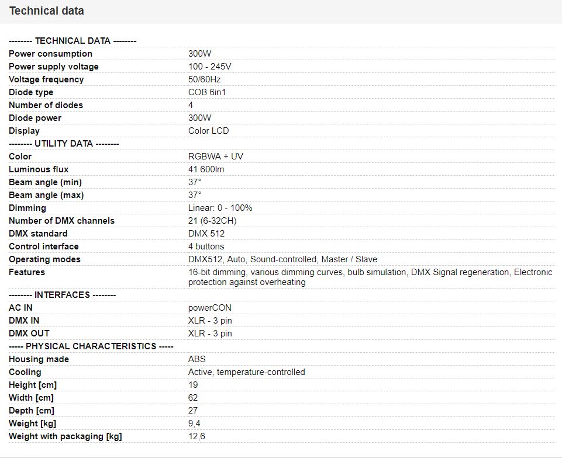Click the 'Weight with packaging [kg]' label
Screen dimensions: 562x462
[x=65, y=436]
